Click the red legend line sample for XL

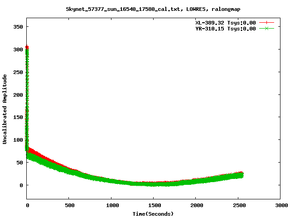[x=266, y=23]
